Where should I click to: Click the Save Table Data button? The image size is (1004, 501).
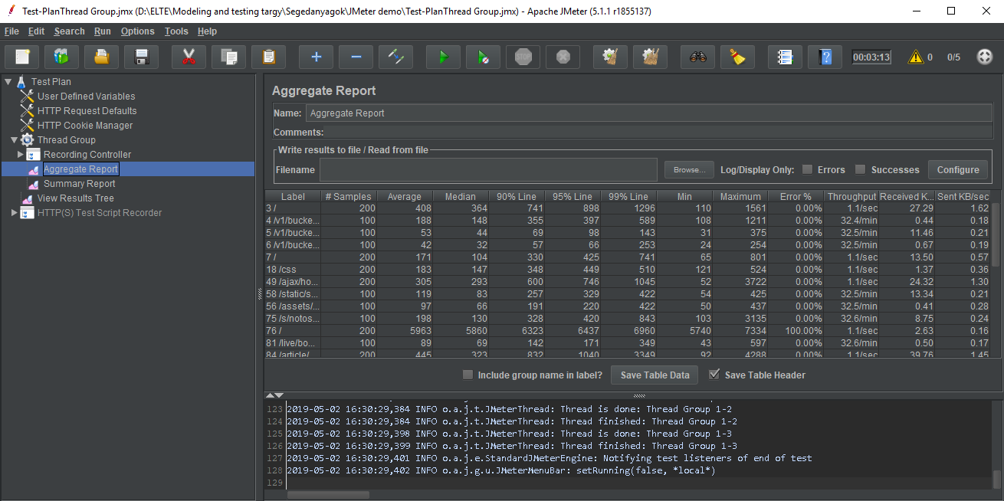[655, 375]
